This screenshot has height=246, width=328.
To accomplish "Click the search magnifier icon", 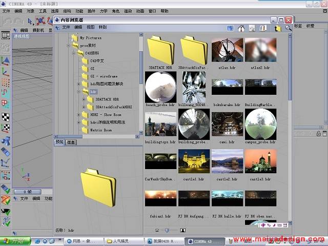I will point(289,28).
